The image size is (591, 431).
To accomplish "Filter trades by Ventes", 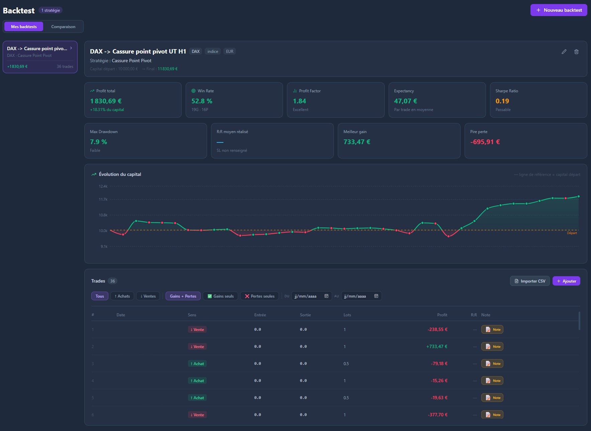I will [148, 296].
